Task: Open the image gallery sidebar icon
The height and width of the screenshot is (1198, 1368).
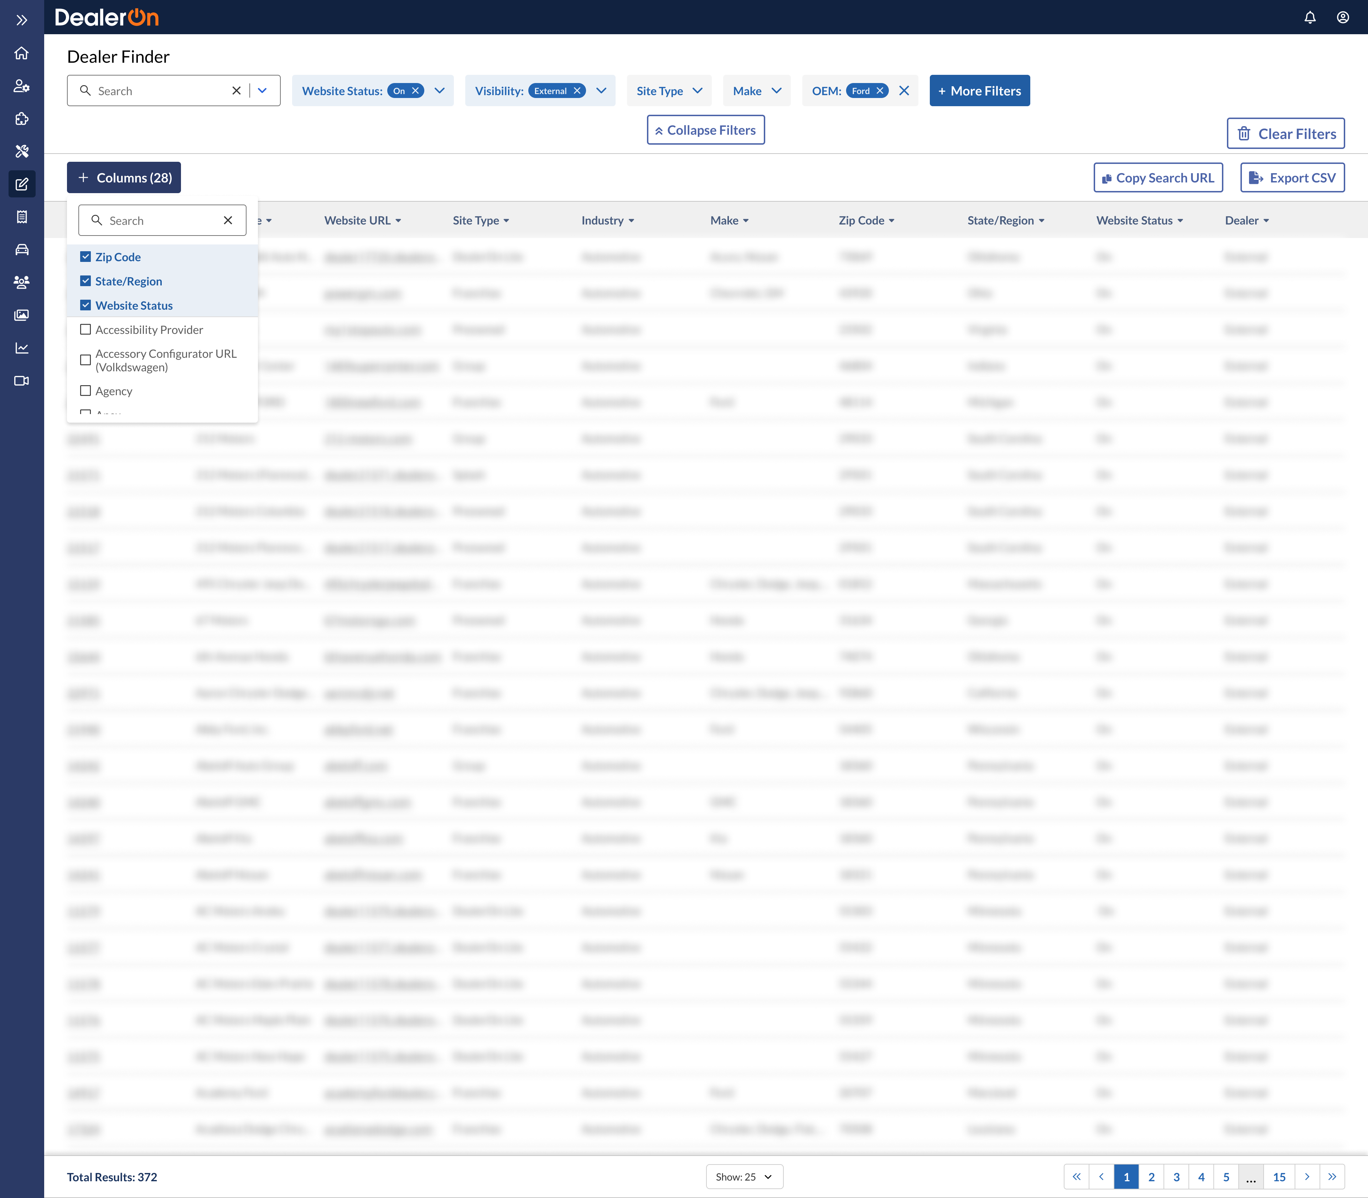Action: click(x=21, y=315)
